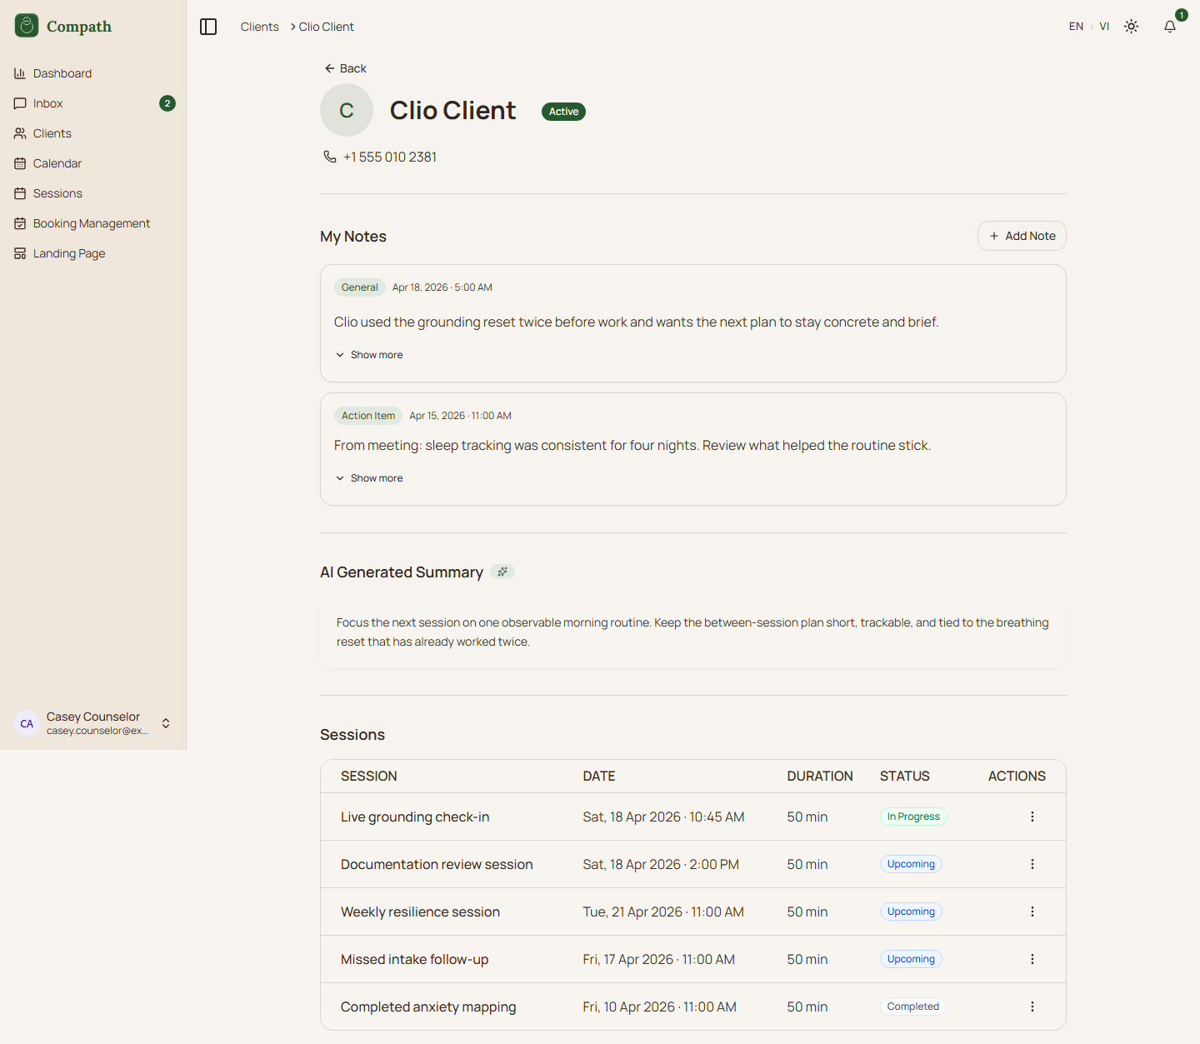Click Upcoming badge for Weekly resilience session
Image resolution: width=1200 pixels, height=1044 pixels.
[x=911, y=912]
